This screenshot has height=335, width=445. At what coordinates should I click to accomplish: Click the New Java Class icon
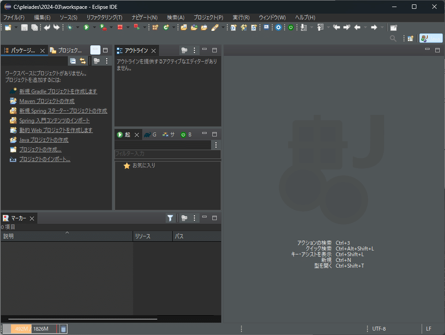click(x=166, y=28)
